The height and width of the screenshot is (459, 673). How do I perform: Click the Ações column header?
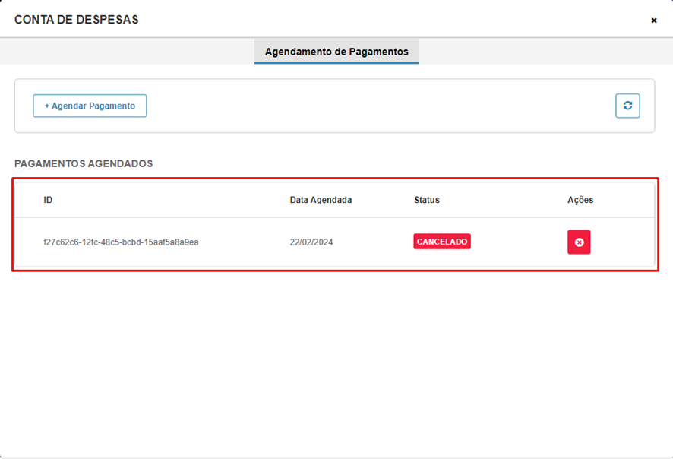point(580,200)
